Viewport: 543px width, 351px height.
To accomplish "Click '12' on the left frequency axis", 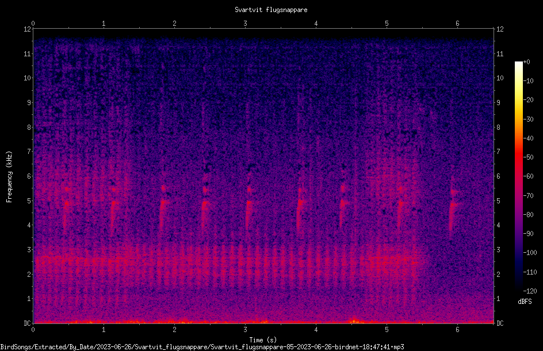I will (x=27, y=29).
